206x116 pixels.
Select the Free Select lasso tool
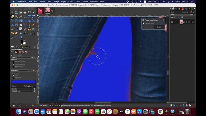click(x=29, y=13)
